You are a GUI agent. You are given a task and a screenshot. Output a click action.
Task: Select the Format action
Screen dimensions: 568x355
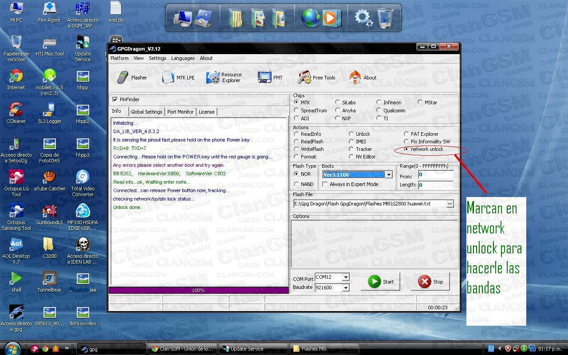pyautogui.click(x=296, y=157)
